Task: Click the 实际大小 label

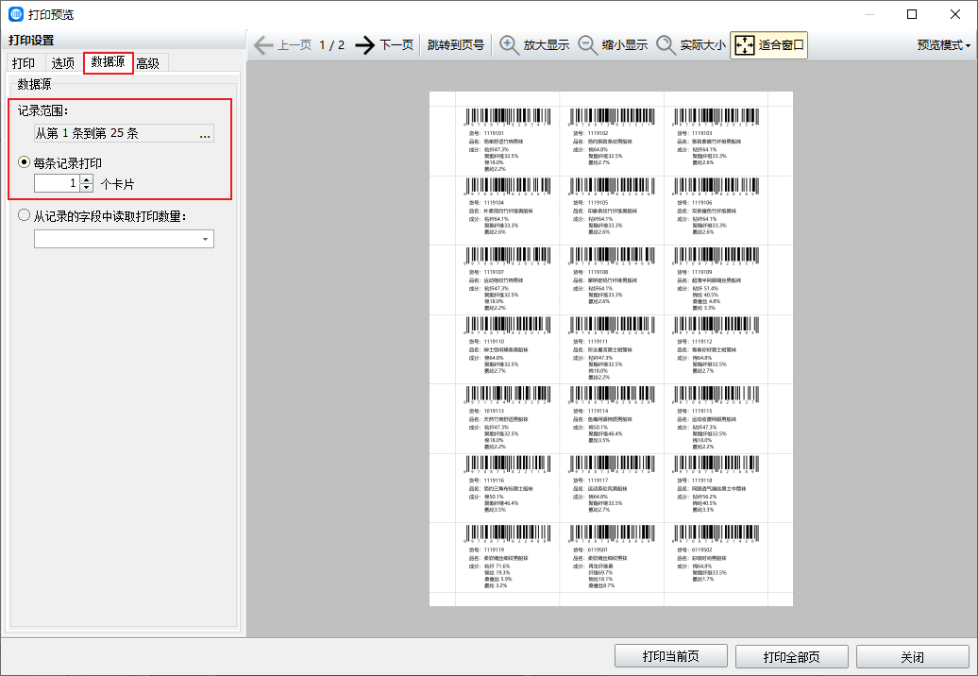Action: pyautogui.click(x=703, y=45)
